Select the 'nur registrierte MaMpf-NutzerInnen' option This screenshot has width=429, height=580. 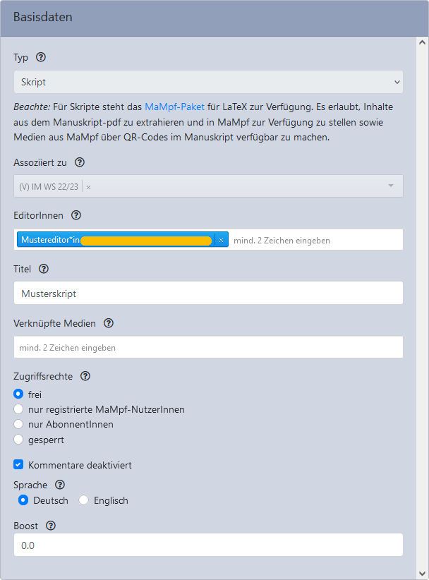[19, 409]
